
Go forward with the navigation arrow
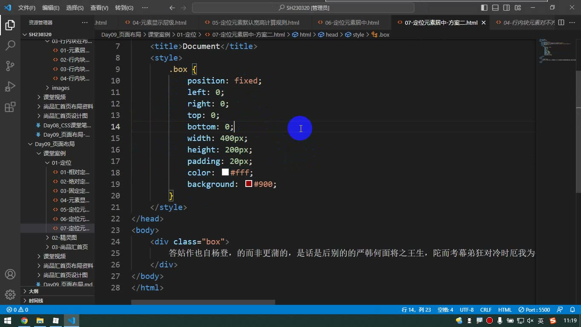[184, 8]
